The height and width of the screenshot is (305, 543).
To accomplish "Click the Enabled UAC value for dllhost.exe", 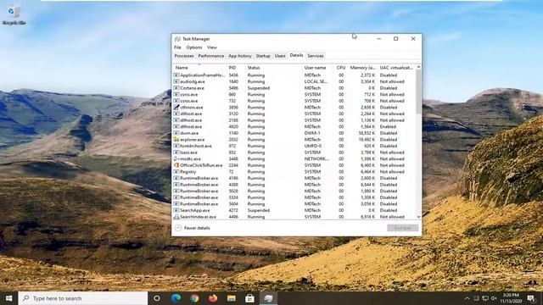I will [x=388, y=127].
